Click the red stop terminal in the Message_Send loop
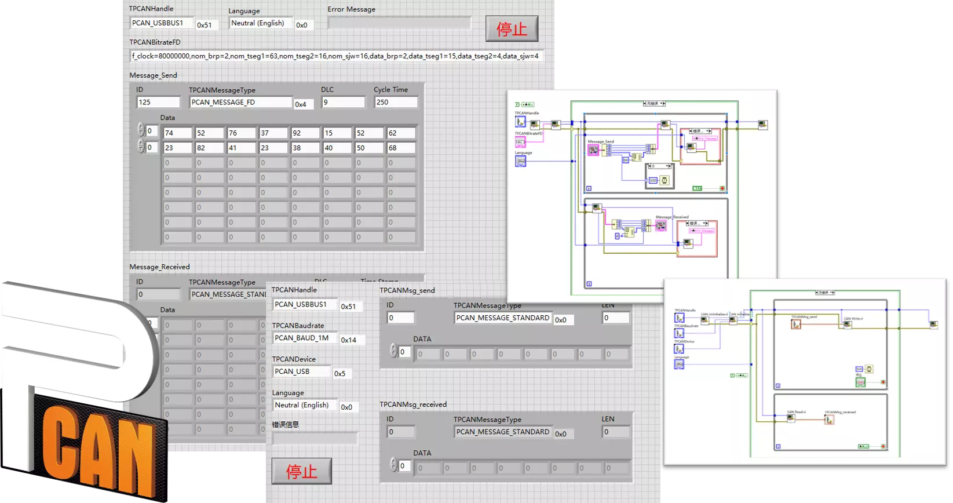The image size is (953, 503). [x=722, y=188]
